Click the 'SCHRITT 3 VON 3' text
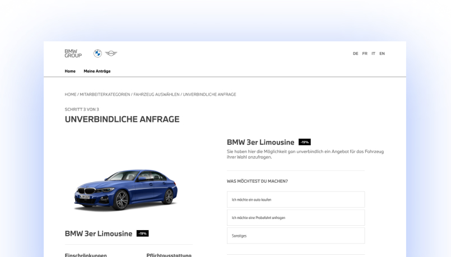 [x=82, y=110]
